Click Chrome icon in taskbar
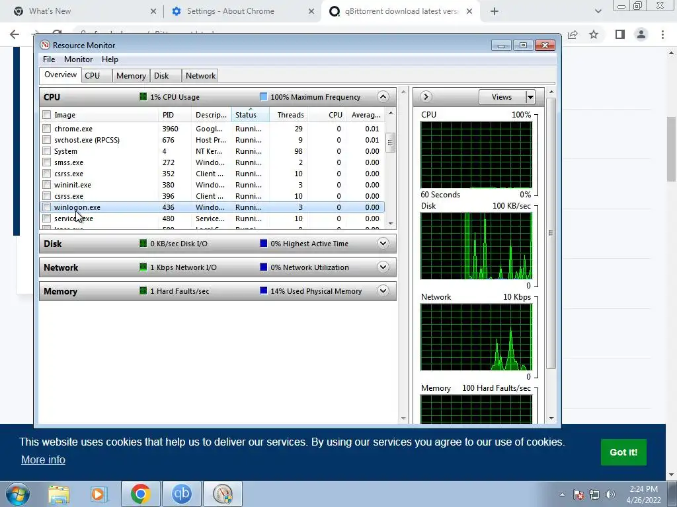 click(x=140, y=494)
